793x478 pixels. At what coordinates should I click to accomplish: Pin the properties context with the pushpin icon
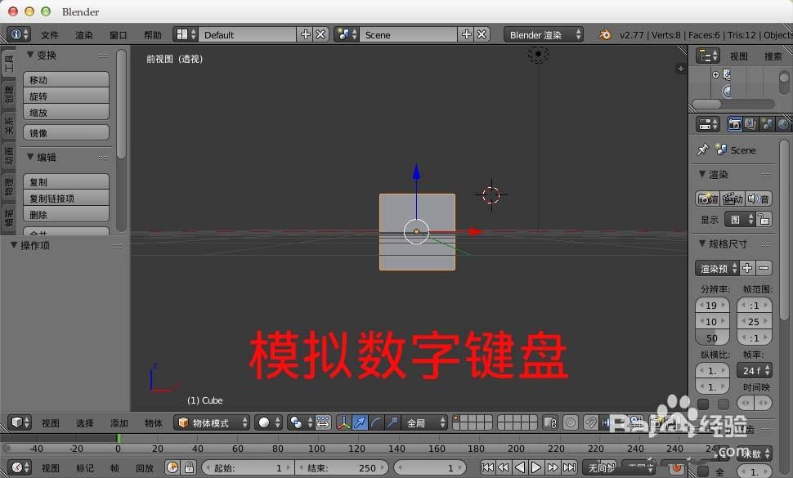pyautogui.click(x=705, y=150)
